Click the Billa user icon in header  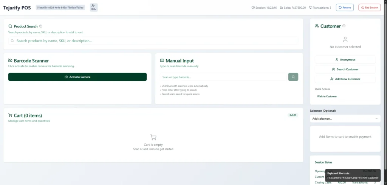coord(94,7)
